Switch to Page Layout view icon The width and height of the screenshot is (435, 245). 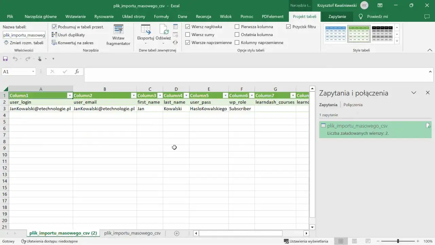pyautogui.click(x=354, y=241)
